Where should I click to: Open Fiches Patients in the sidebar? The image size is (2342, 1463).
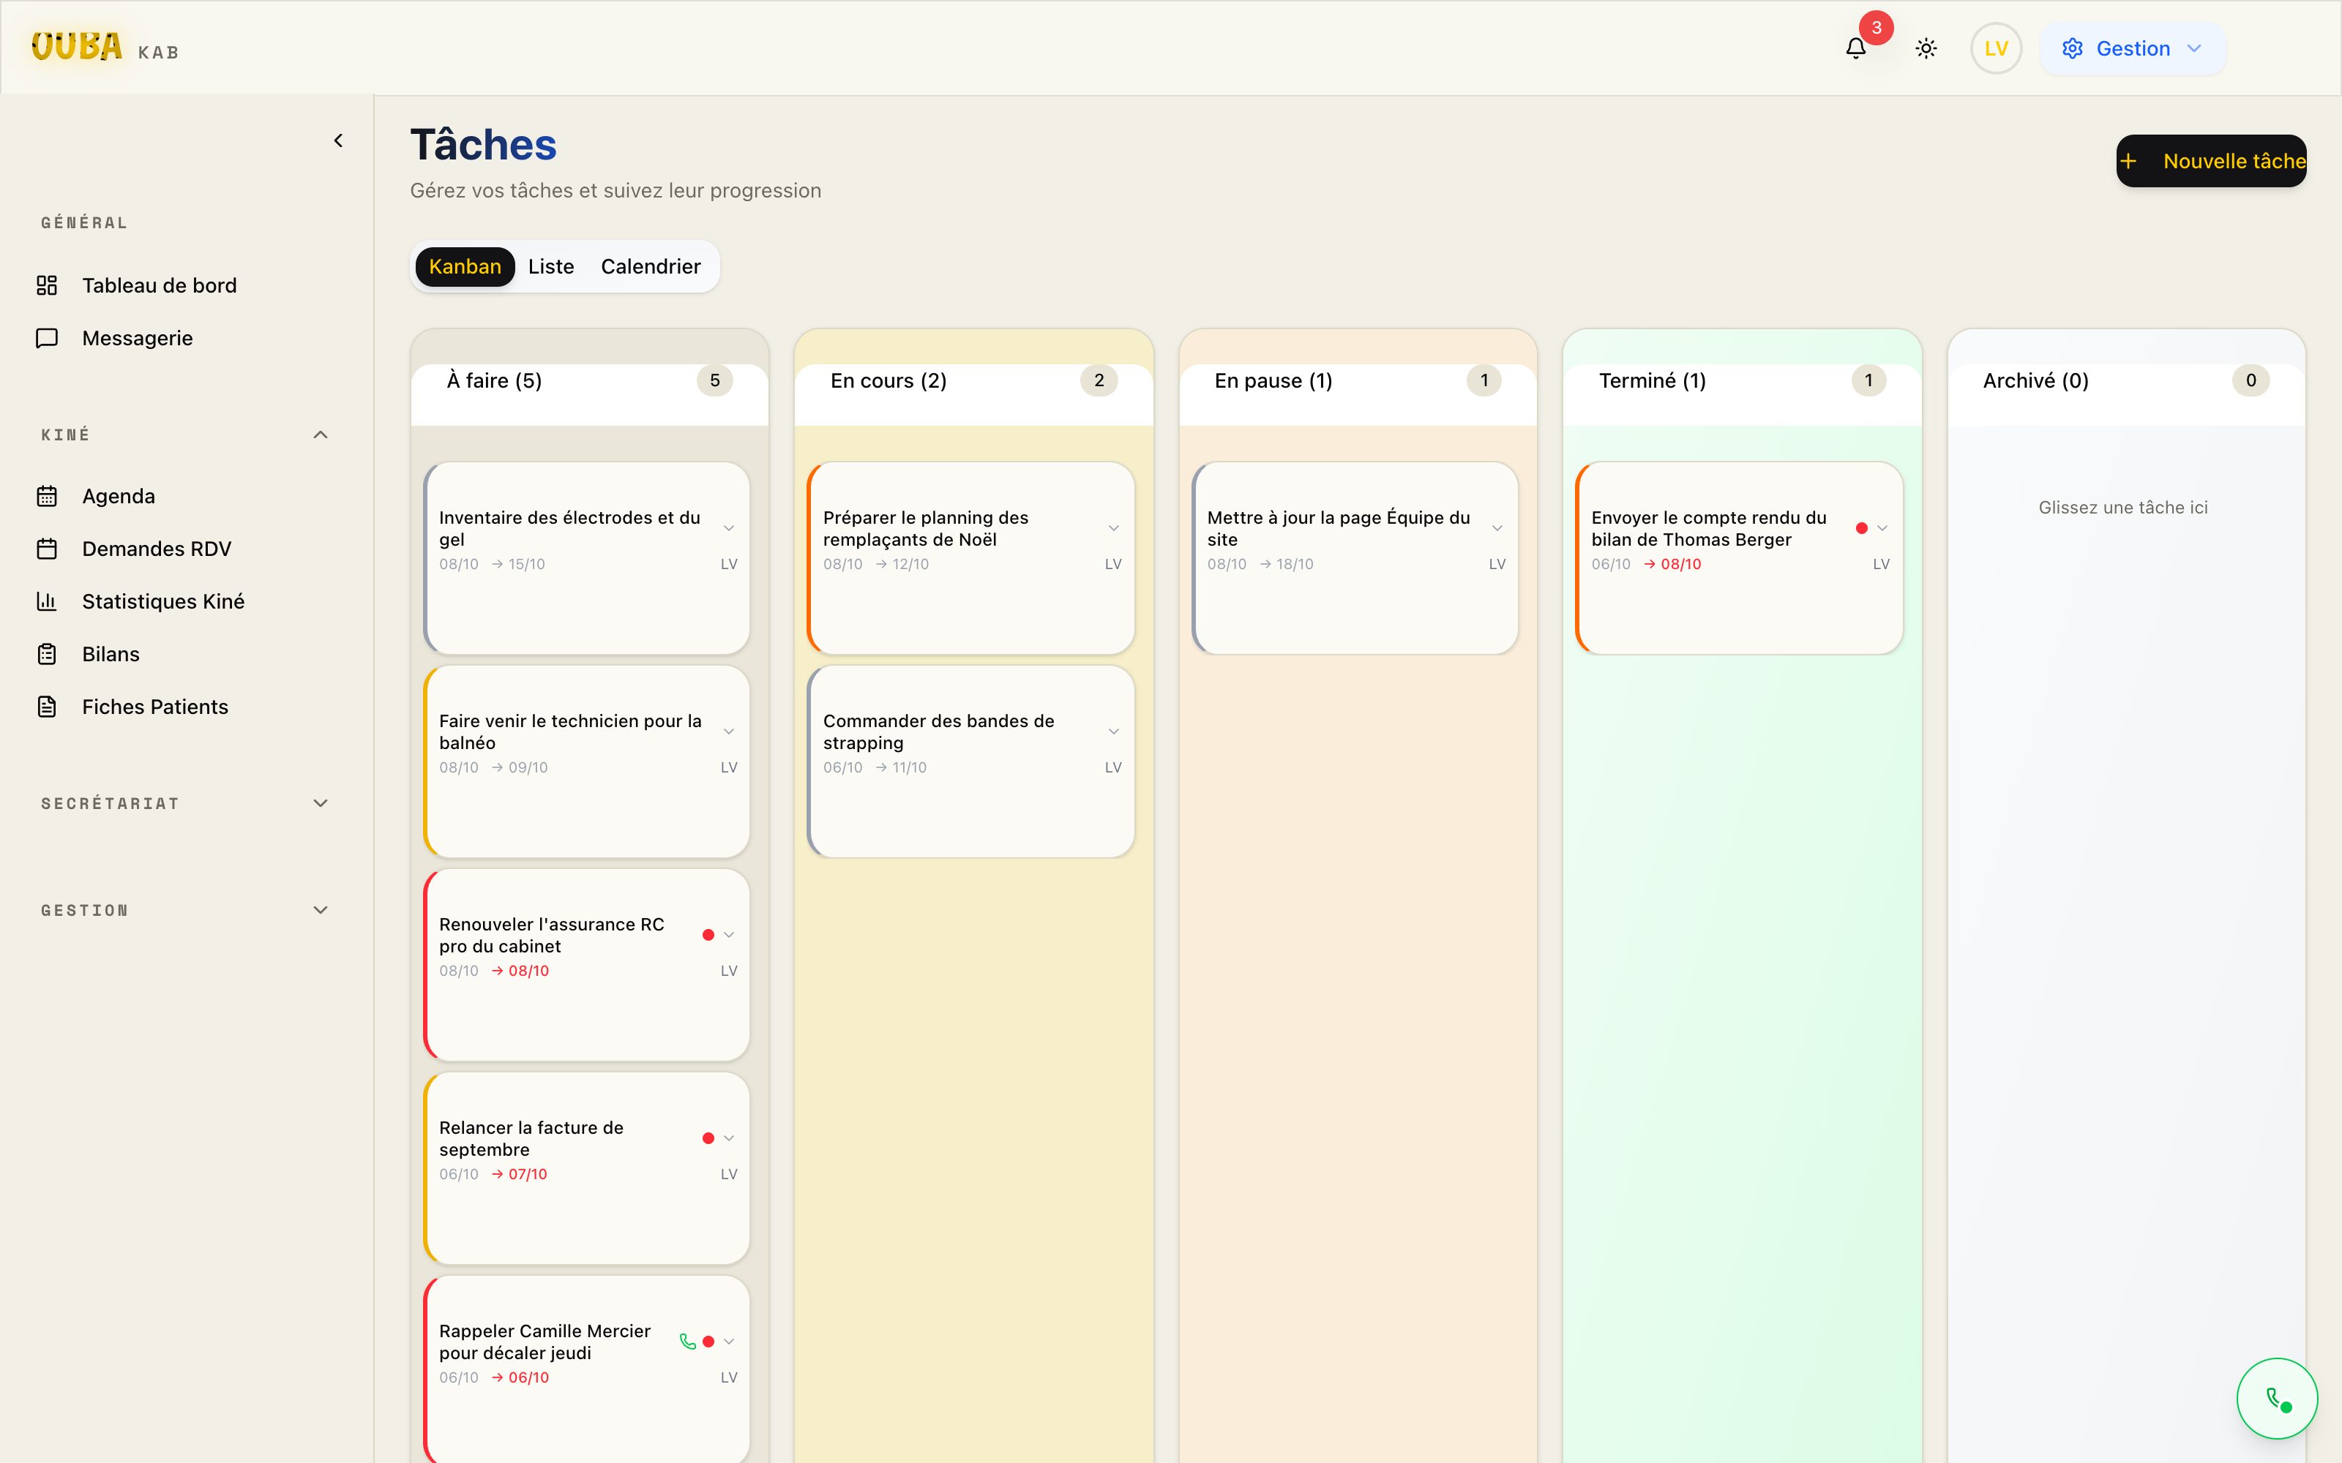pyautogui.click(x=155, y=707)
